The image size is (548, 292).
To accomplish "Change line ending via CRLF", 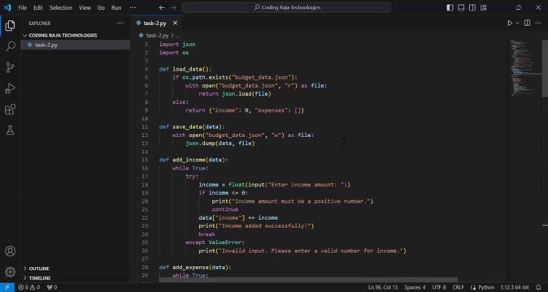I will coord(459,287).
